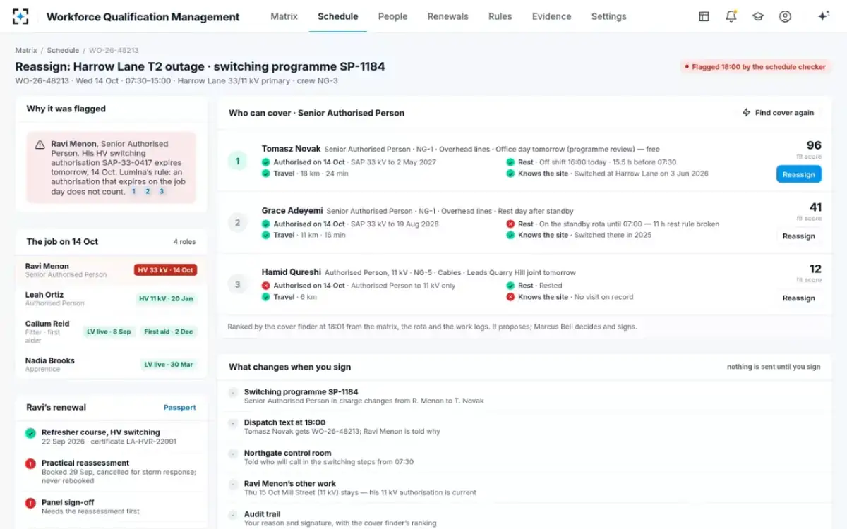Click the WO-26-48213 breadcrumb text
847x529 pixels.
point(114,51)
